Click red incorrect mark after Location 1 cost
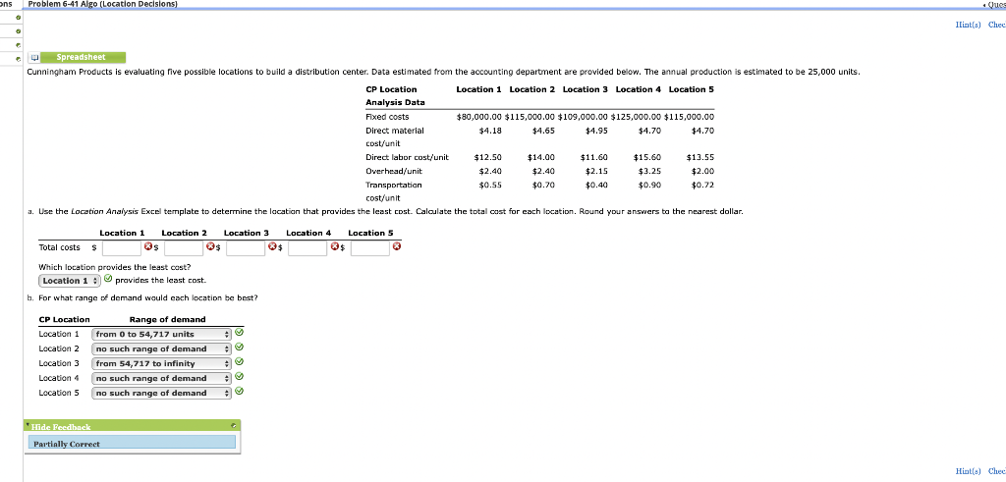The height and width of the screenshot is (482, 1006). (x=148, y=246)
